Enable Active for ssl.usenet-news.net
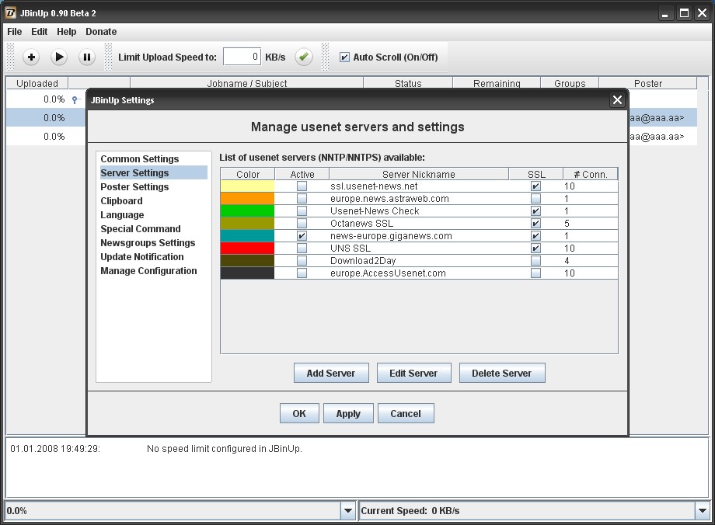 [302, 186]
